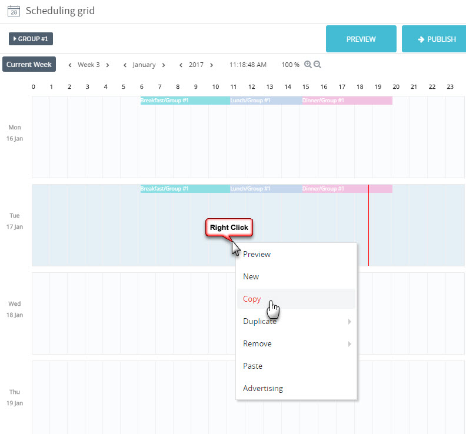
Task: Expand the GROUP #1 selector
Action: click(x=31, y=39)
